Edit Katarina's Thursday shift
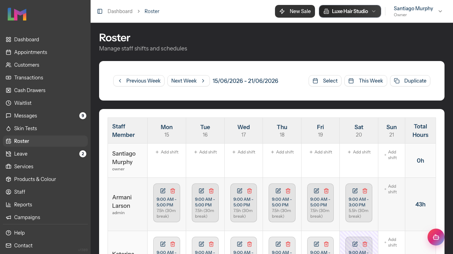The height and width of the screenshot is (254, 453). pyautogui.click(x=278, y=244)
